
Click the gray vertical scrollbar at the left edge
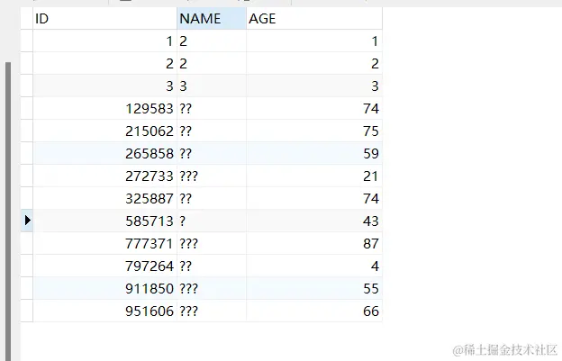pyautogui.click(x=8, y=212)
